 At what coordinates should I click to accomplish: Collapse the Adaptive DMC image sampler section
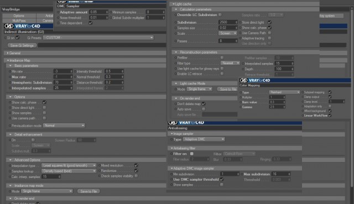click(172, 169)
